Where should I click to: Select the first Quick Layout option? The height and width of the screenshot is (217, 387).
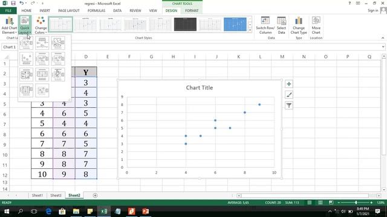click(x=26, y=43)
